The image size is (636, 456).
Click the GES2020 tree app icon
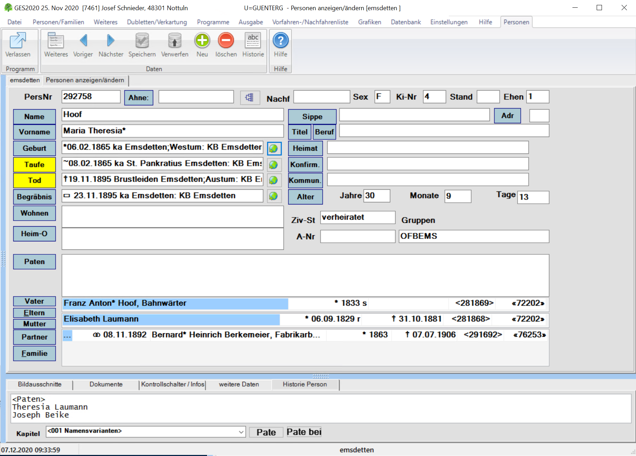click(8, 7)
